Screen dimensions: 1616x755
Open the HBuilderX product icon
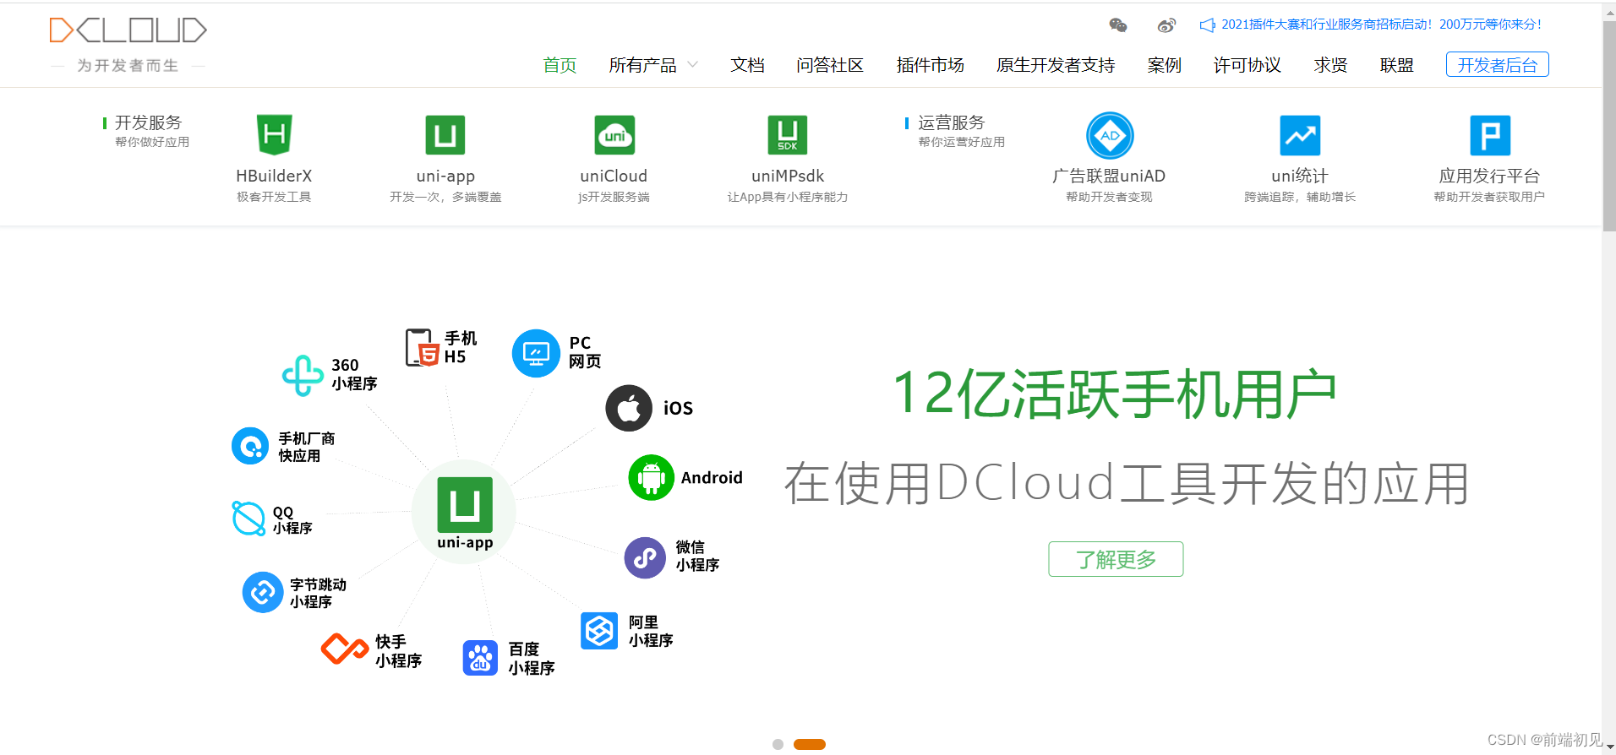coord(275,135)
